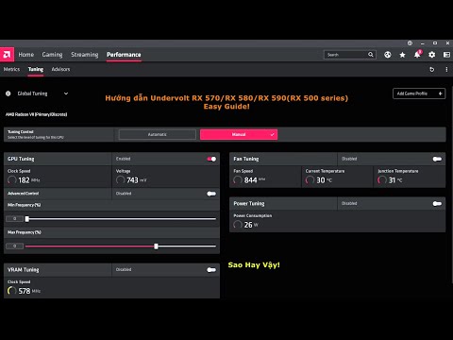Click the AMD logo icon

tap(7, 55)
